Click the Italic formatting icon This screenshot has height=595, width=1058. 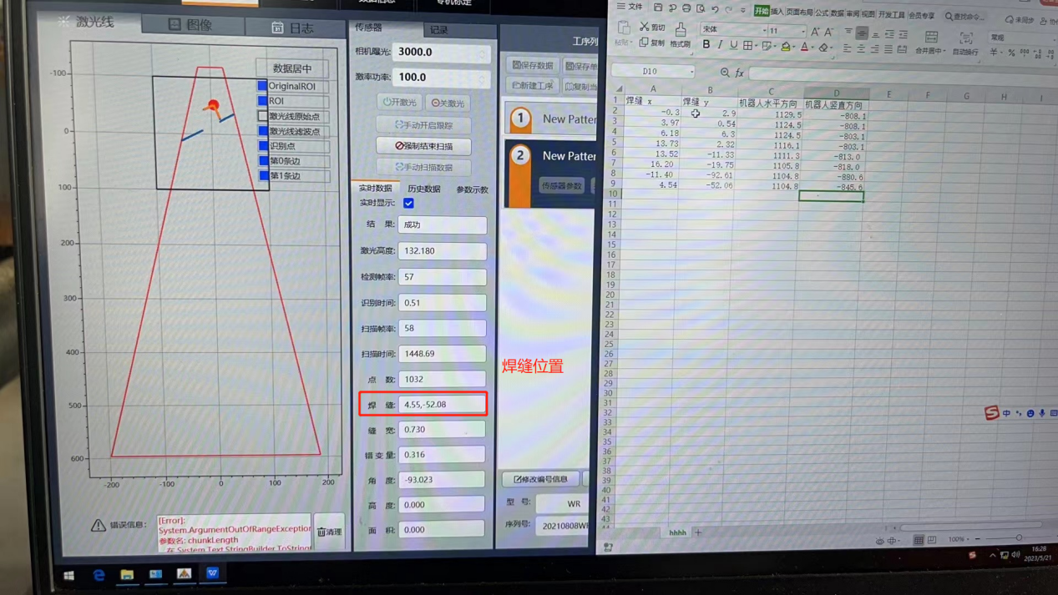coord(720,45)
